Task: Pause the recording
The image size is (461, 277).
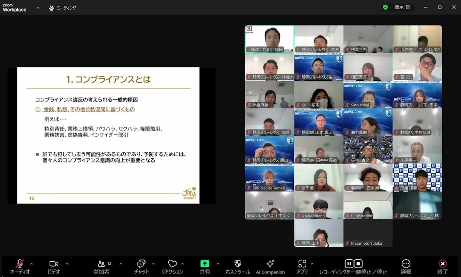Action: click(x=349, y=264)
